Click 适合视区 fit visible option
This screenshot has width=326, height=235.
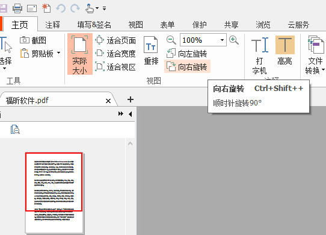pyautogui.click(x=115, y=67)
